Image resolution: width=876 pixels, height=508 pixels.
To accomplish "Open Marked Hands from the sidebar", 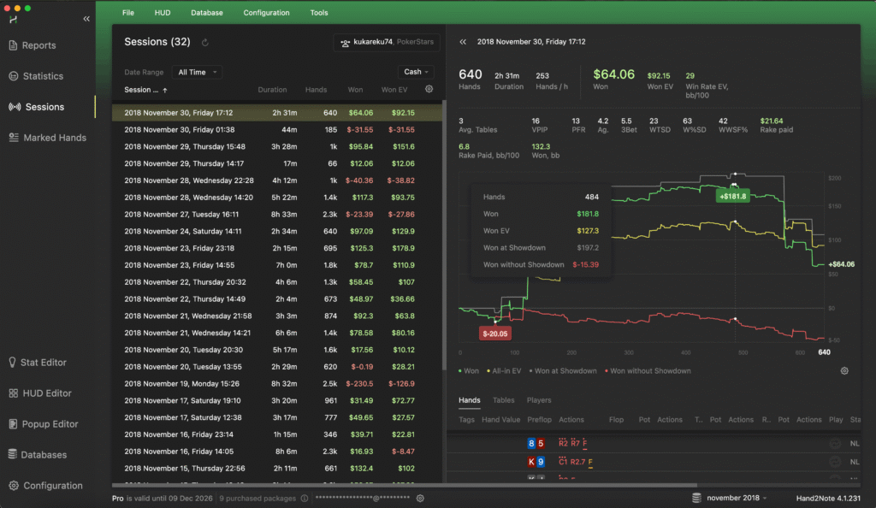I will 54,138.
